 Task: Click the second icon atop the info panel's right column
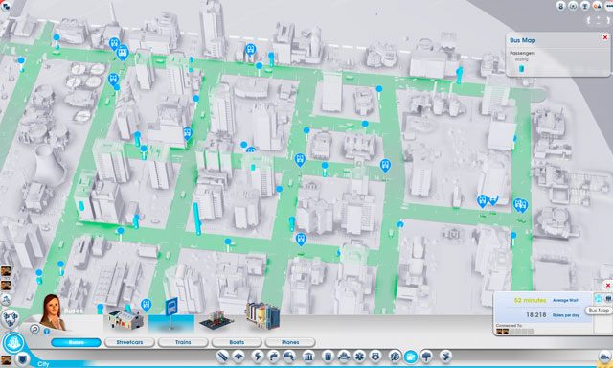coord(609,298)
